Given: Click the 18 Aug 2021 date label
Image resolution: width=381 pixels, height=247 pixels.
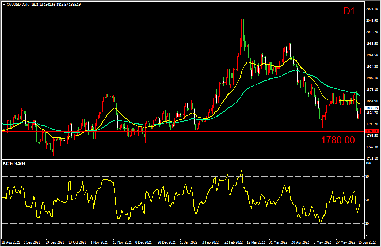Looking at the screenshot, I should [11, 242].
